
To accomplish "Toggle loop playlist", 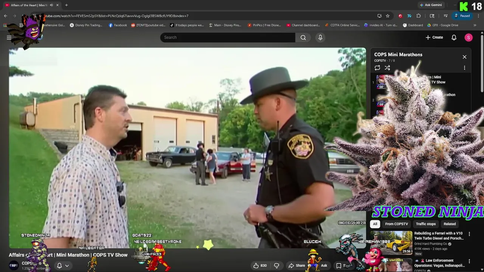I will coord(377,68).
